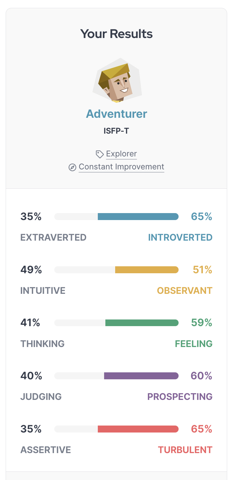This screenshot has width=236, height=480.
Task: Click the blue Introverted progress bar
Action: 138,217
